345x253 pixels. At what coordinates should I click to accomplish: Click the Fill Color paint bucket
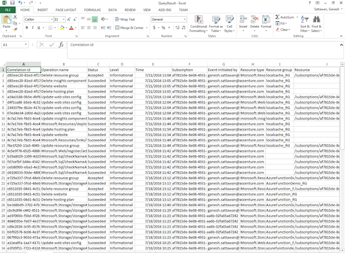[x=62, y=28]
